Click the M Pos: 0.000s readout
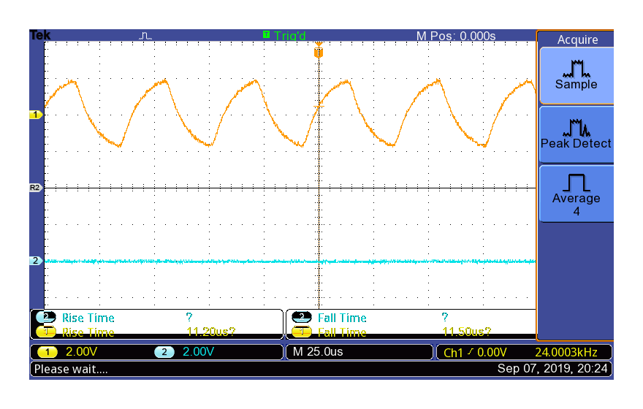The width and height of the screenshot is (643, 409). pos(456,36)
